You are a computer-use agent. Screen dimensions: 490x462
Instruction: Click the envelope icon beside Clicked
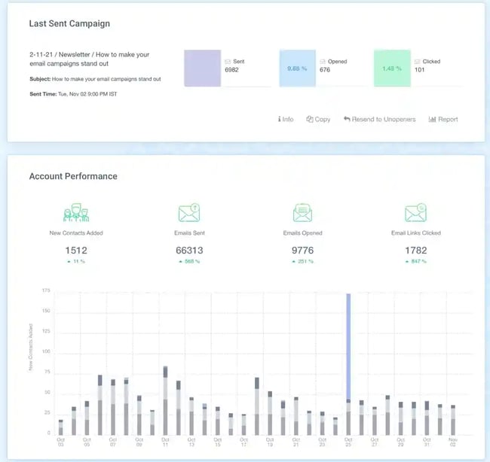417,62
